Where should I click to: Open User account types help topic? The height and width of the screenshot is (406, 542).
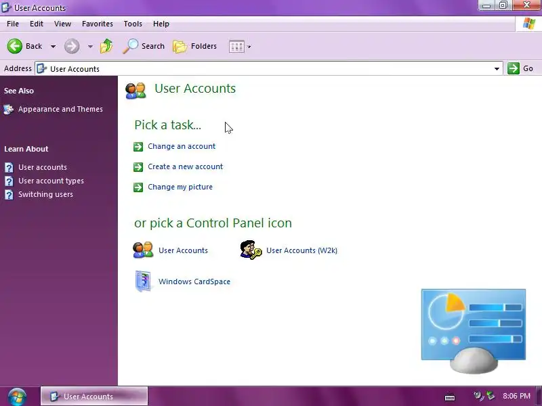pyautogui.click(x=51, y=181)
